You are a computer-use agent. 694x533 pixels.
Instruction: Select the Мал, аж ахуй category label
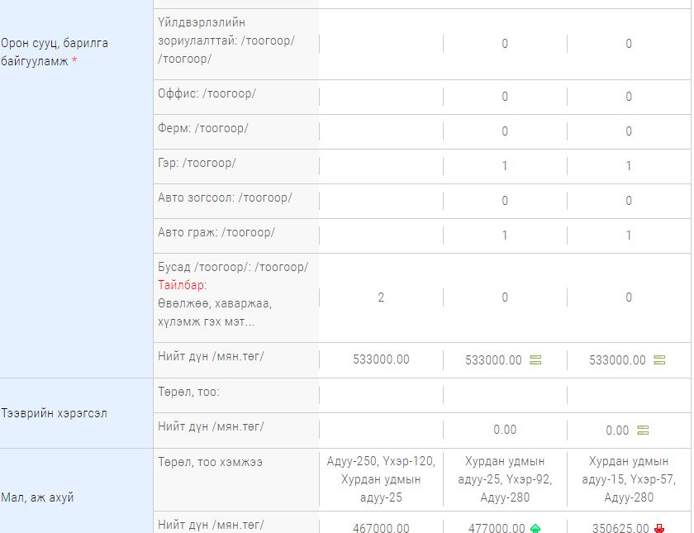click(37, 497)
